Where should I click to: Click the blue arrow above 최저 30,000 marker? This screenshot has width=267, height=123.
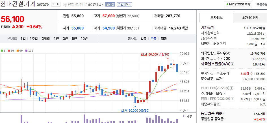pos(135,107)
